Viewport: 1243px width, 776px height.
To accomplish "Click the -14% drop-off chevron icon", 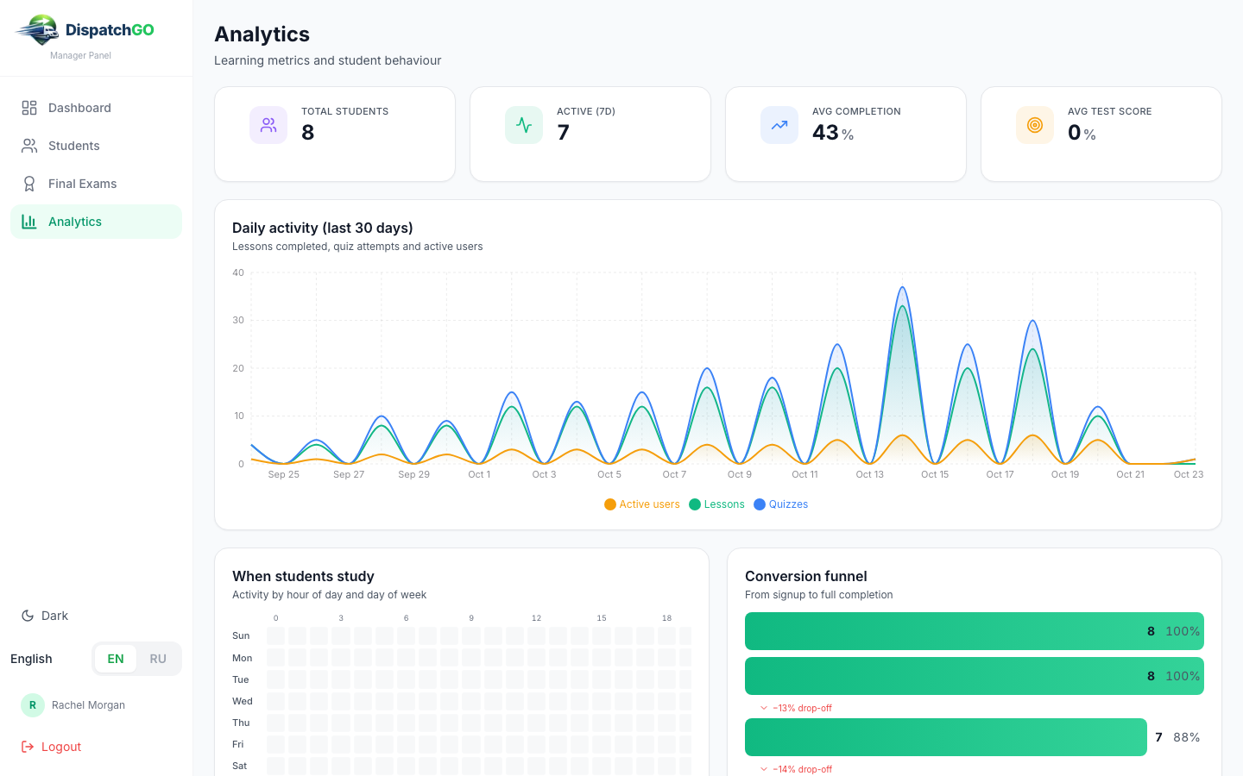I will [x=764, y=769].
